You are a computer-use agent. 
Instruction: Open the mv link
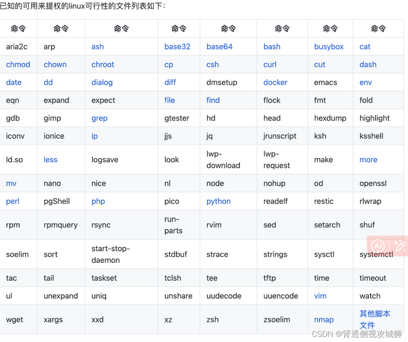(11, 184)
